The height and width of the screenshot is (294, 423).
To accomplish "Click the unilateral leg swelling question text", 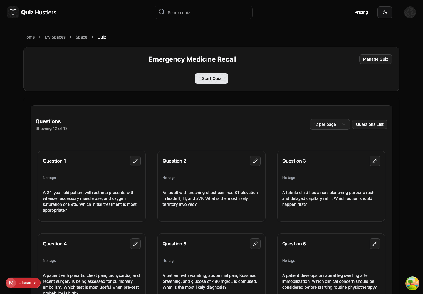I will [x=329, y=281].
